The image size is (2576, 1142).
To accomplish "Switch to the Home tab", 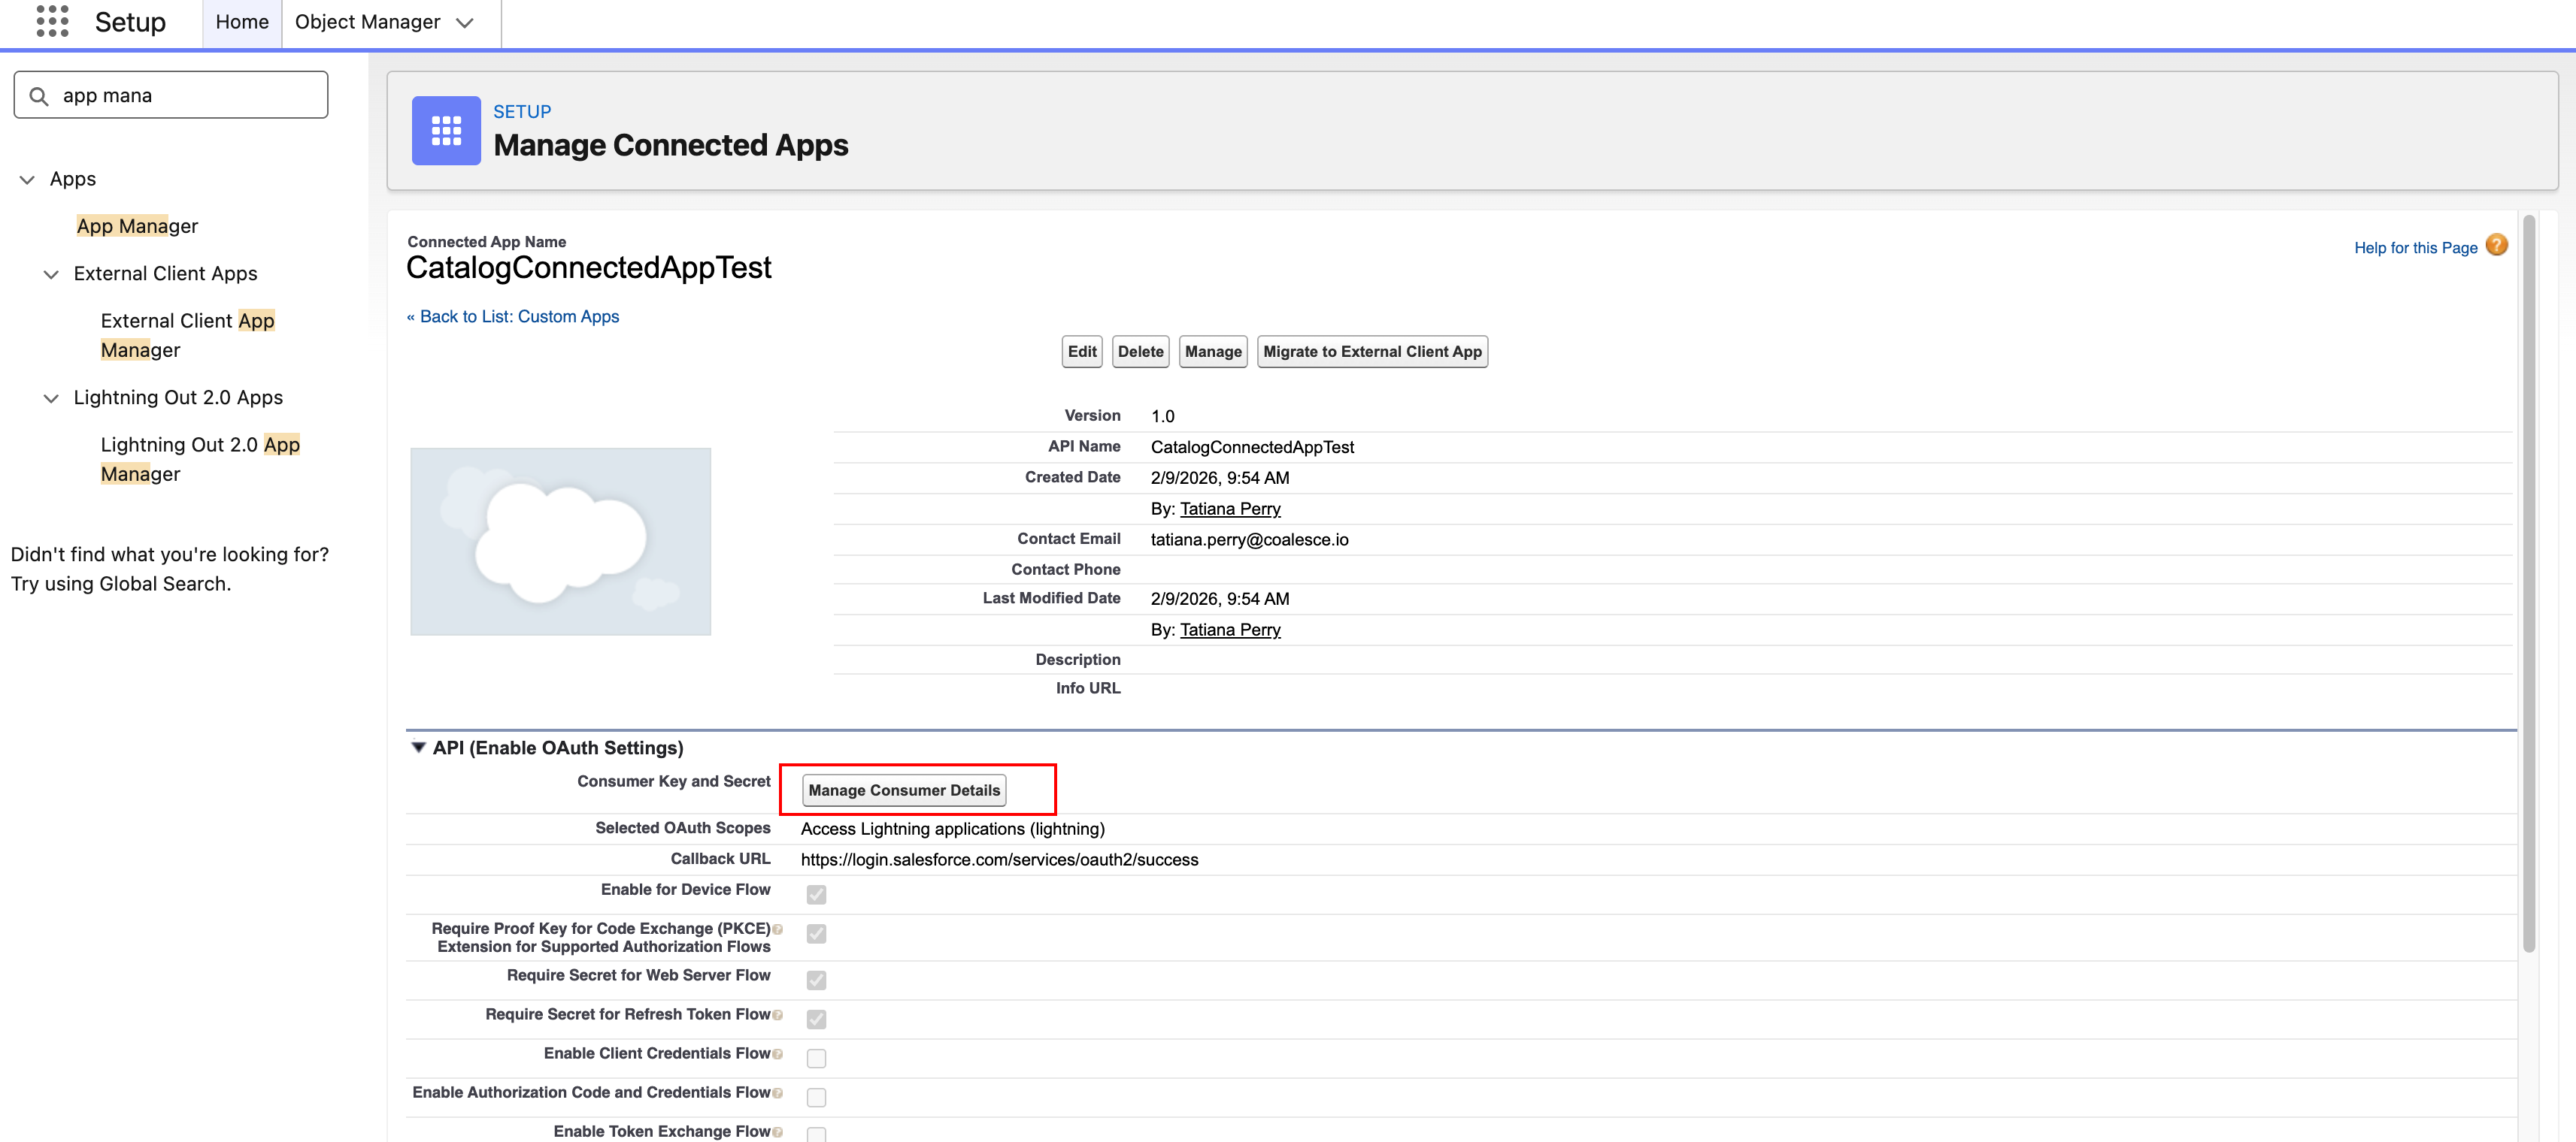I will pos(241,21).
